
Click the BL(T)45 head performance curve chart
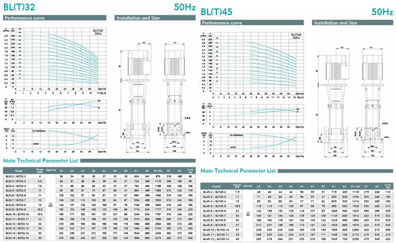251,64
